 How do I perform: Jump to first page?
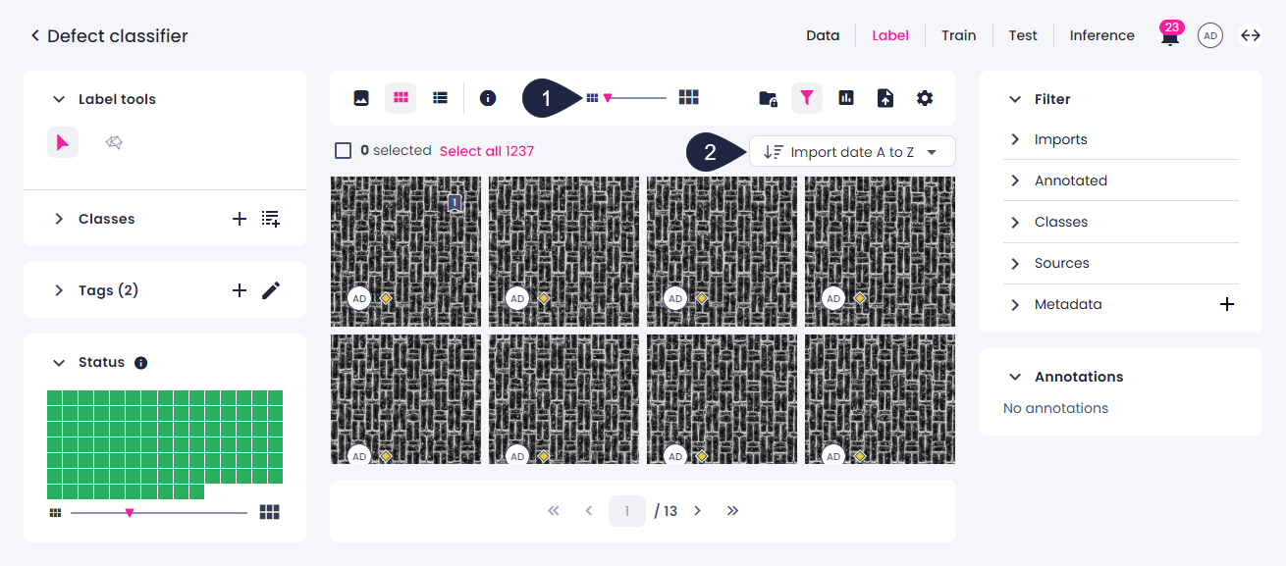click(554, 511)
